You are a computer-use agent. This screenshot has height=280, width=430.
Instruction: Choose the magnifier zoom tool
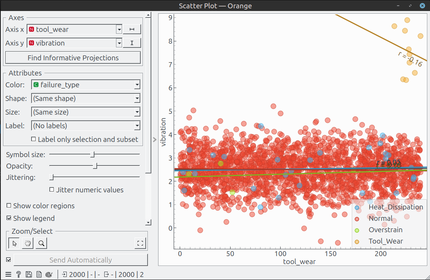[41, 243]
